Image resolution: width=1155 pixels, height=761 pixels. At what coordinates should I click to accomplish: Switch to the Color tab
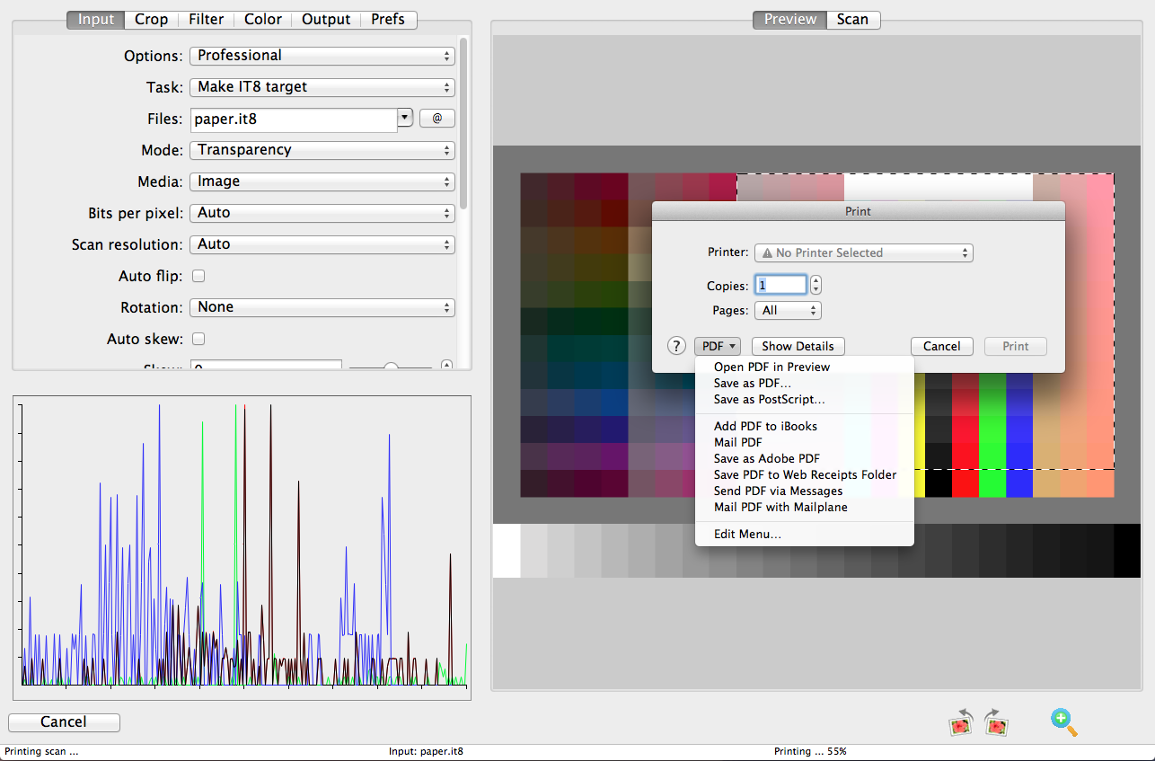[263, 19]
